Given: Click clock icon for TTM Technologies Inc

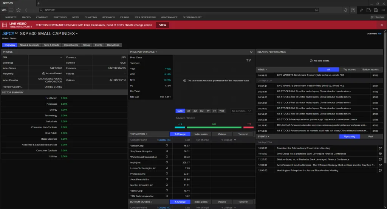Looking at the screenshot, I should [x=167, y=196].
